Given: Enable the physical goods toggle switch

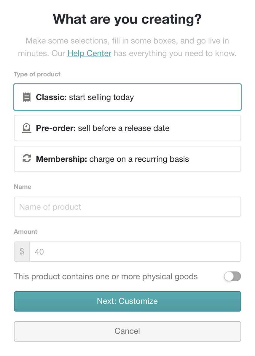Looking at the screenshot, I should tap(232, 276).
